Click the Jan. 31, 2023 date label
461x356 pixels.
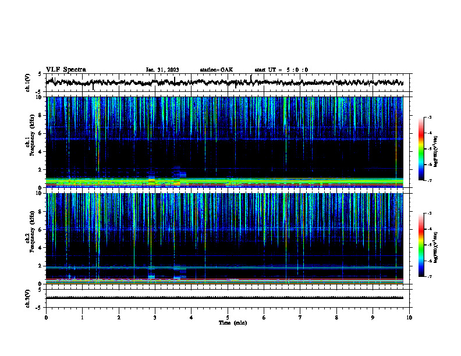[x=162, y=70]
